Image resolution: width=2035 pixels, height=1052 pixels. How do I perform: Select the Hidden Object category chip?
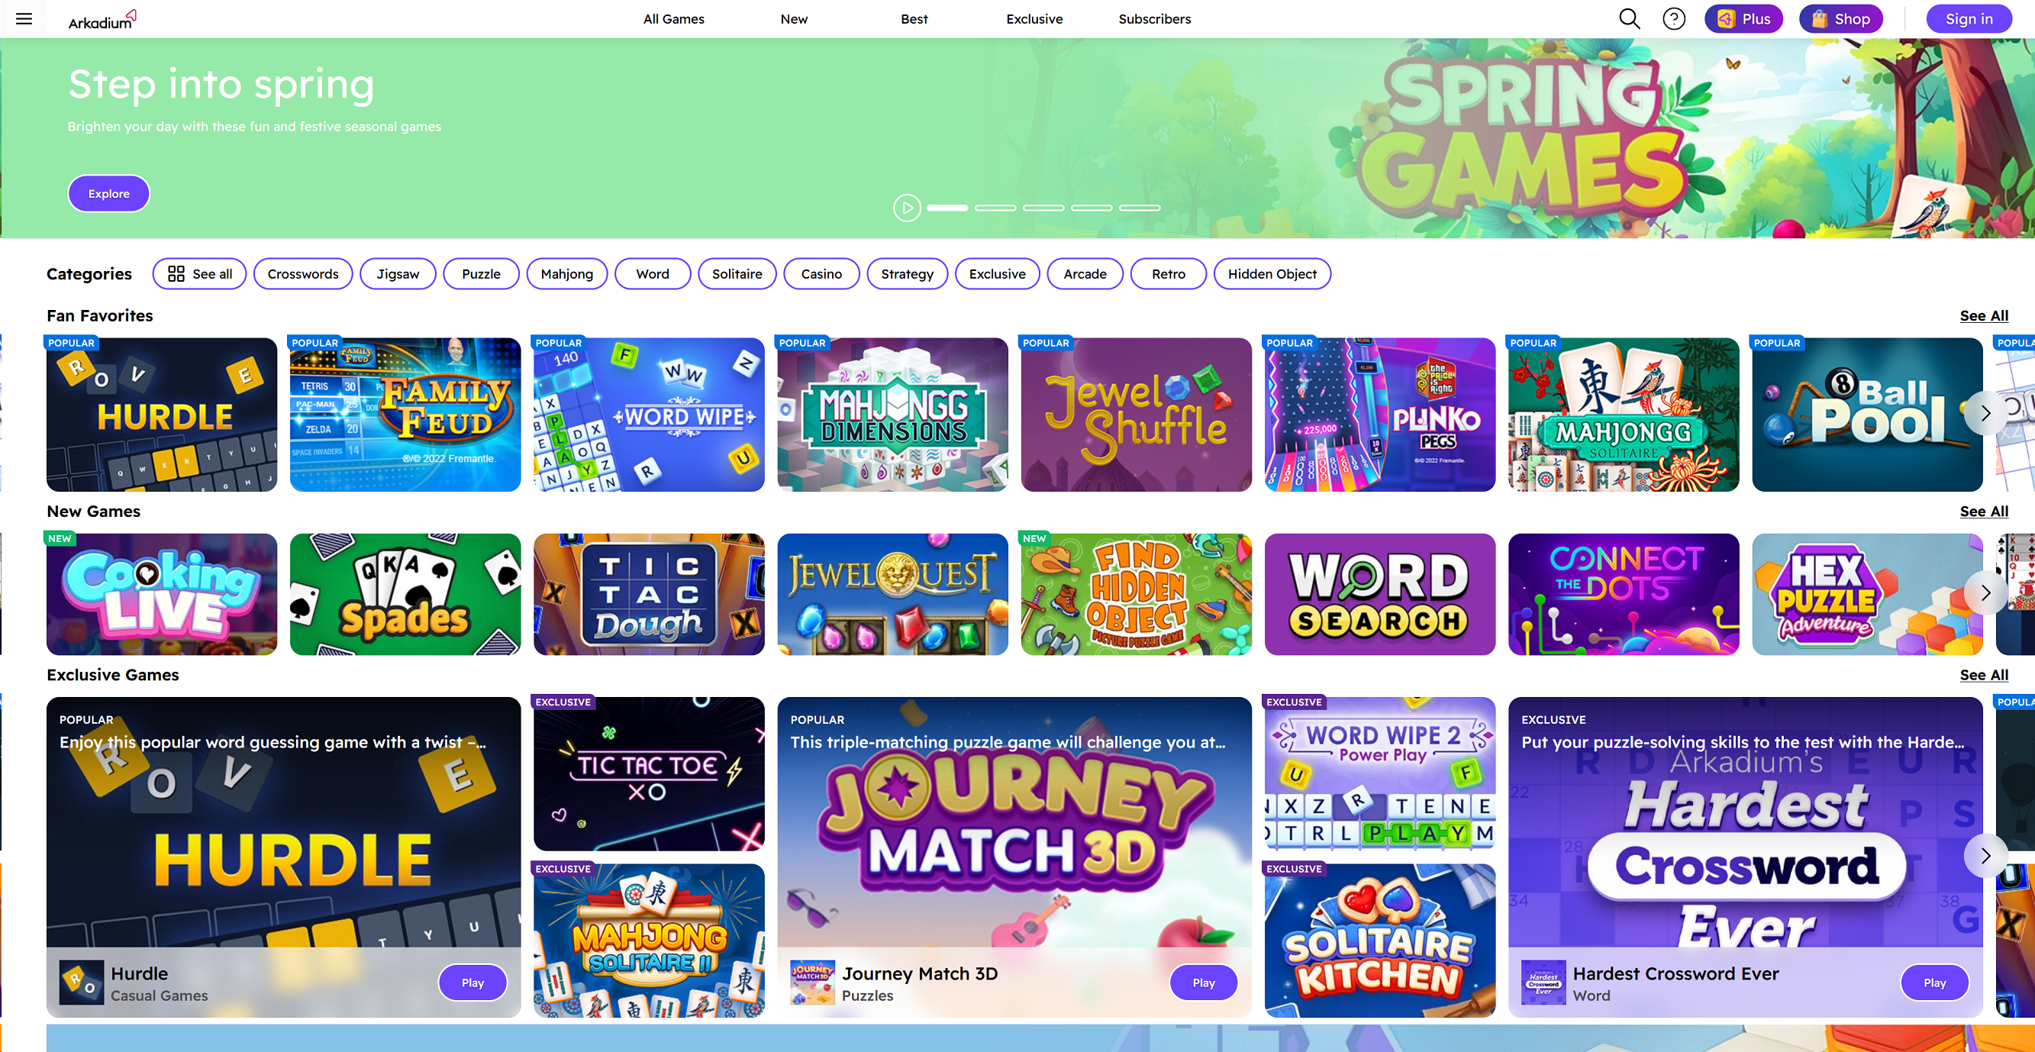point(1272,273)
